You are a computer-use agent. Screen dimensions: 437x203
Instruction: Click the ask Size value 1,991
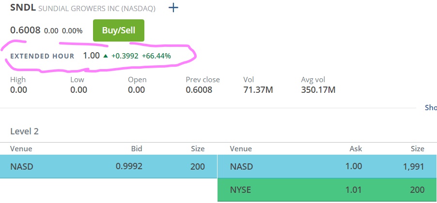point(413,167)
